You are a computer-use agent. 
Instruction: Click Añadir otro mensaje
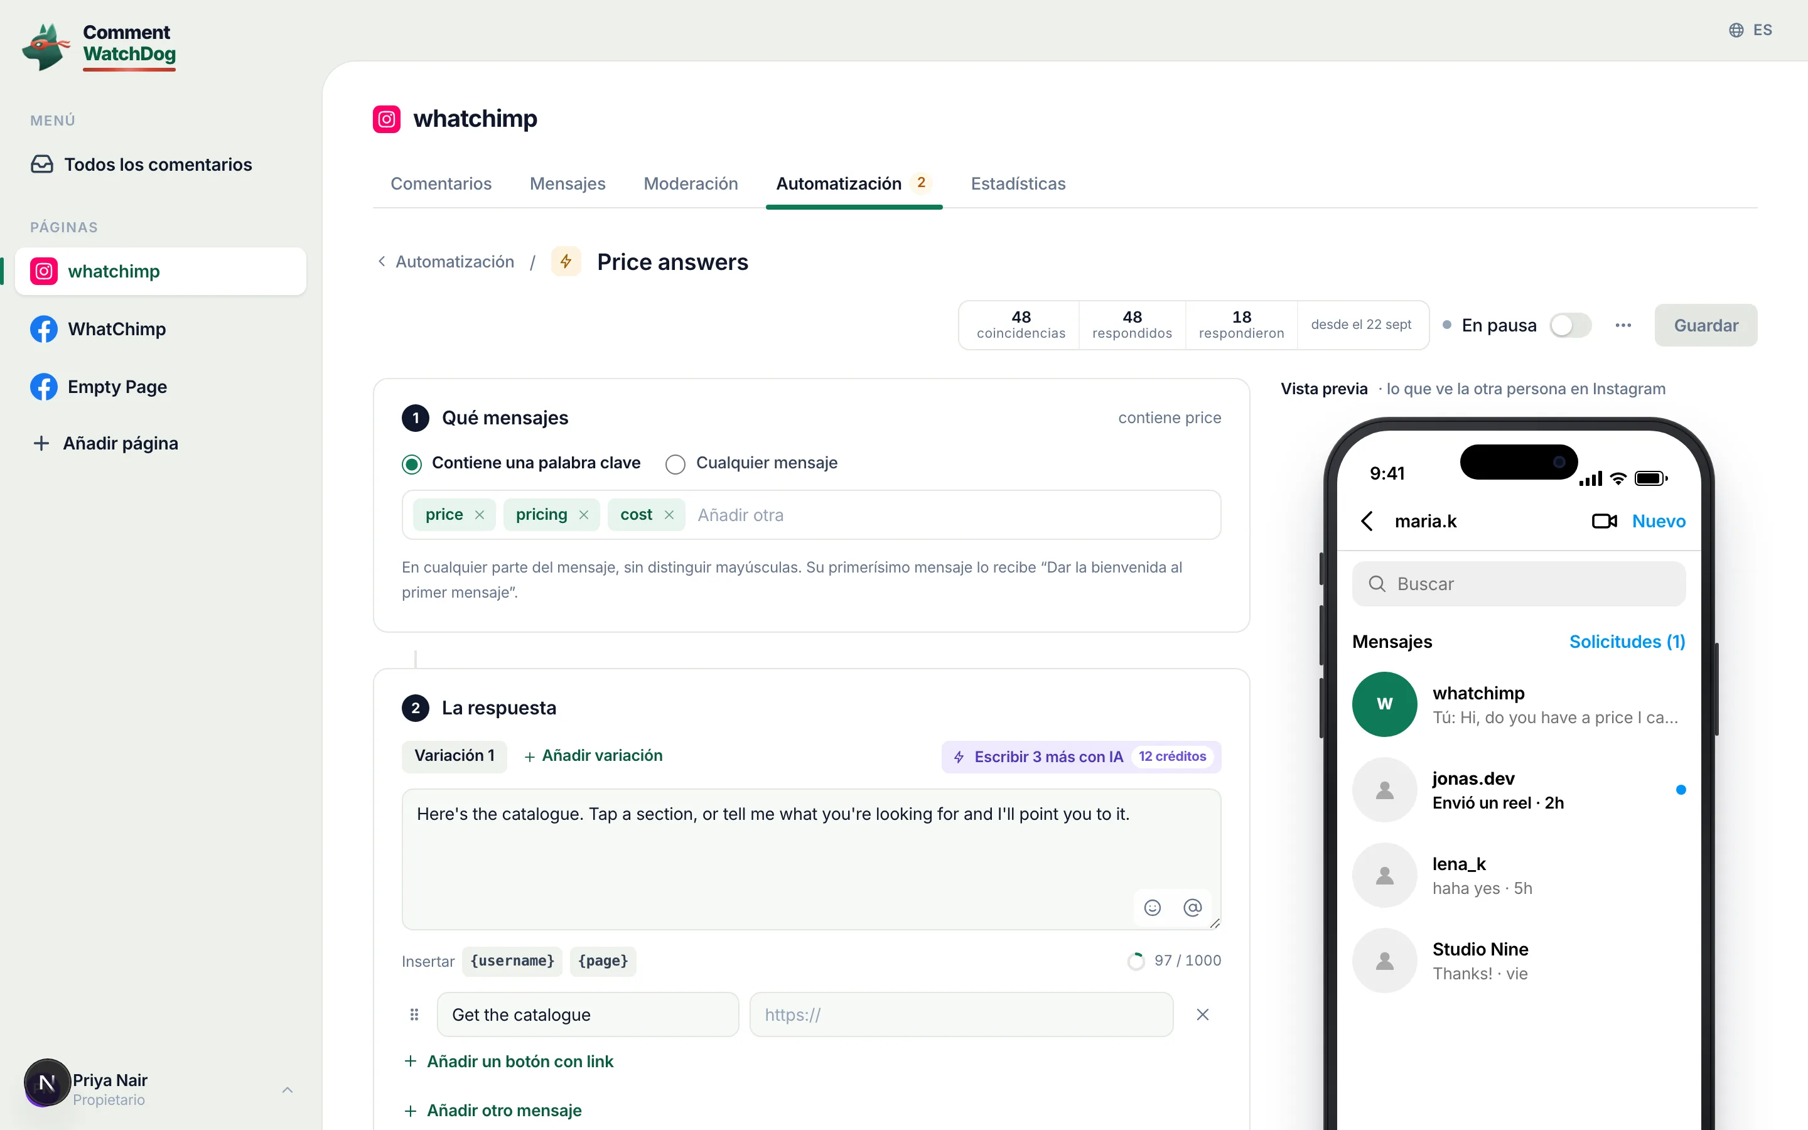pyautogui.click(x=492, y=1111)
